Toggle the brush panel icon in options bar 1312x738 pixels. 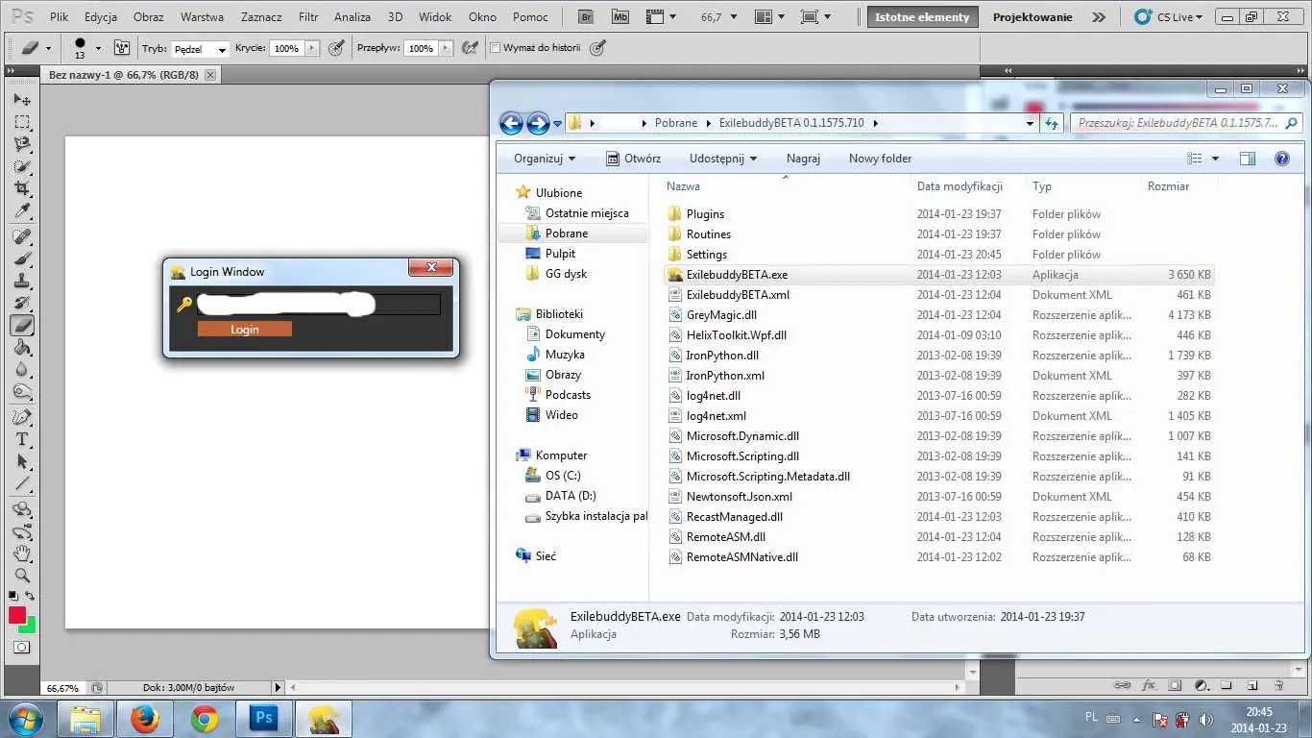click(122, 47)
